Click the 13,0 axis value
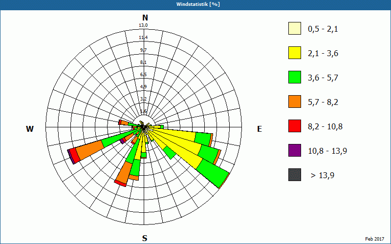Screen dimensions: 391x244 click(x=143, y=25)
